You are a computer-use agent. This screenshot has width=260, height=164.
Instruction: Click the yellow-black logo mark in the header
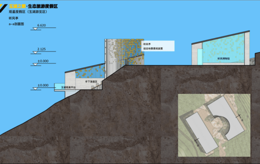pyautogui.click(x=3, y=8)
